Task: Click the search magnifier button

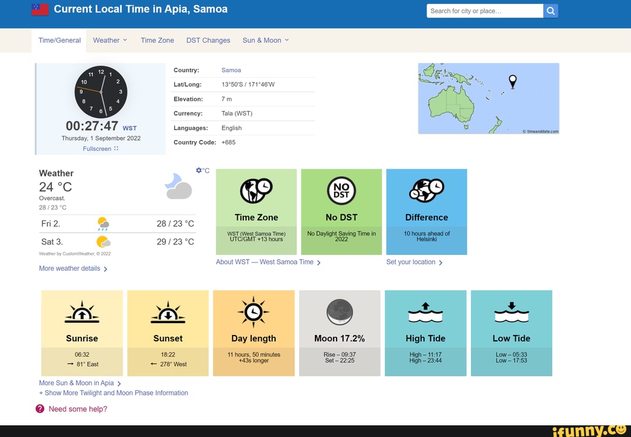Action: point(551,11)
